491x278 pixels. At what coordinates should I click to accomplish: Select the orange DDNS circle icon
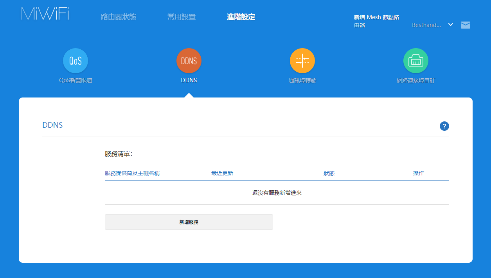(189, 61)
